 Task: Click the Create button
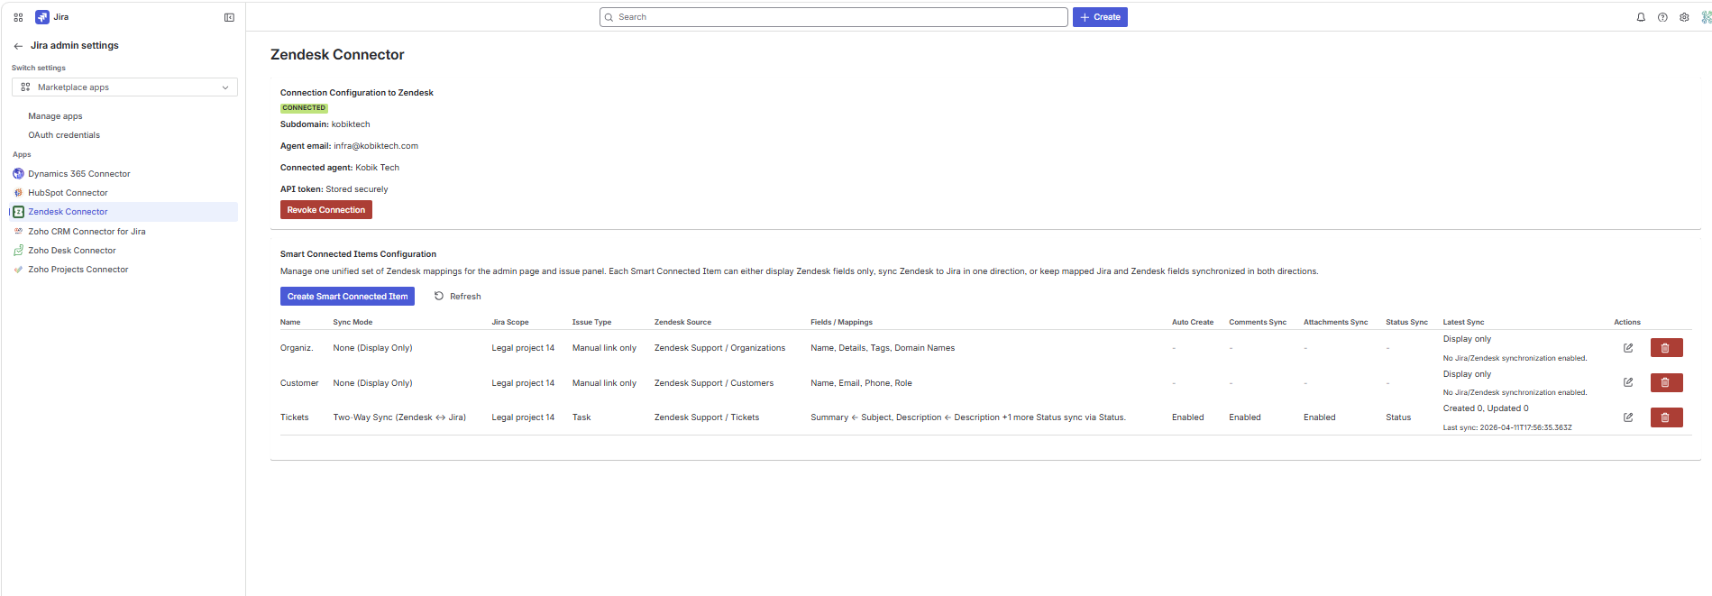[x=1100, y=17]
